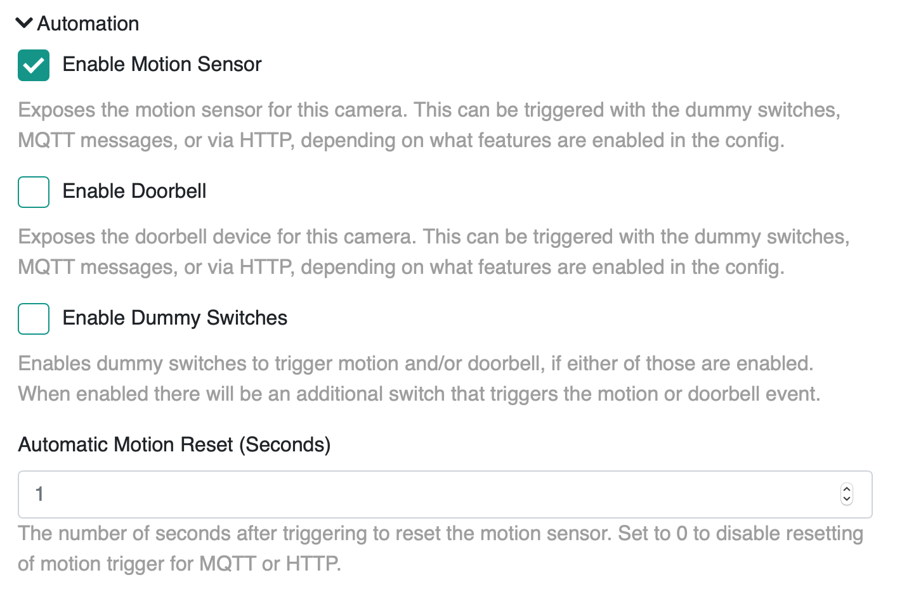Uncheck the Enable Motion Sensor checkbox
Image resolution: width=902 pixels, height=601 pixels.
pos(34,65)
